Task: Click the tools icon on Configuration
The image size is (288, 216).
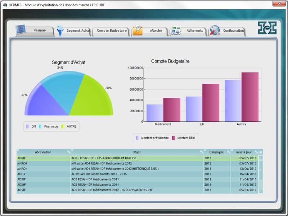Action: click(215, 31)
